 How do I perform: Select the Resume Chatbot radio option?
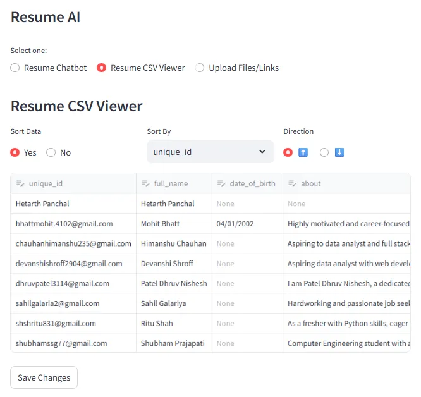[x=15, y=68]
